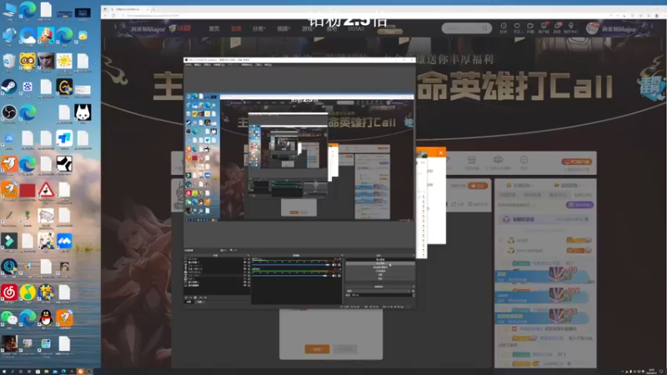
Task: Go to 首页 home tab on site
Action: 214,28
